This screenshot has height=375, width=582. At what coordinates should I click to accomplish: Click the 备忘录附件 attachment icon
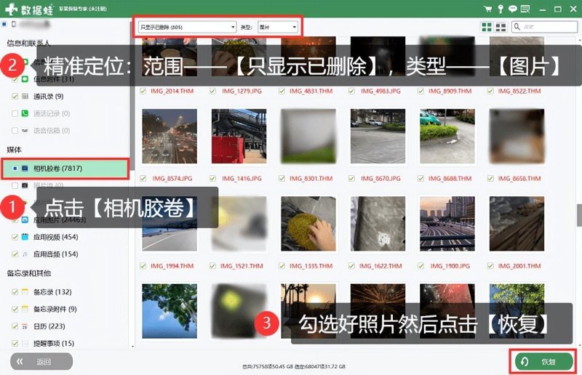pyautogui.click(x=25, y=309)
